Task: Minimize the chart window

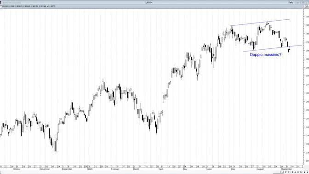Action: [298, 3]
